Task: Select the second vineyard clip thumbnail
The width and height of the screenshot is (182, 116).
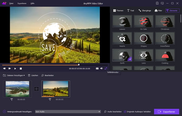Action: point(56,89)
